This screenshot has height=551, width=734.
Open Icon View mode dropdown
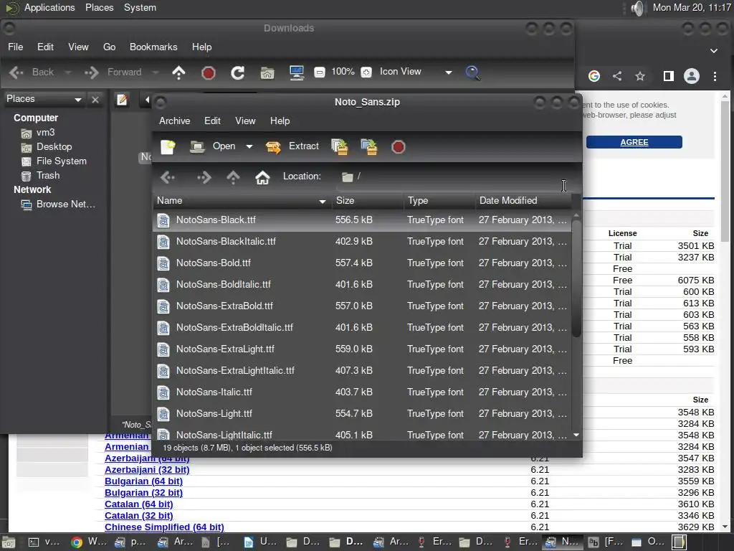click(x=414, y=72)
